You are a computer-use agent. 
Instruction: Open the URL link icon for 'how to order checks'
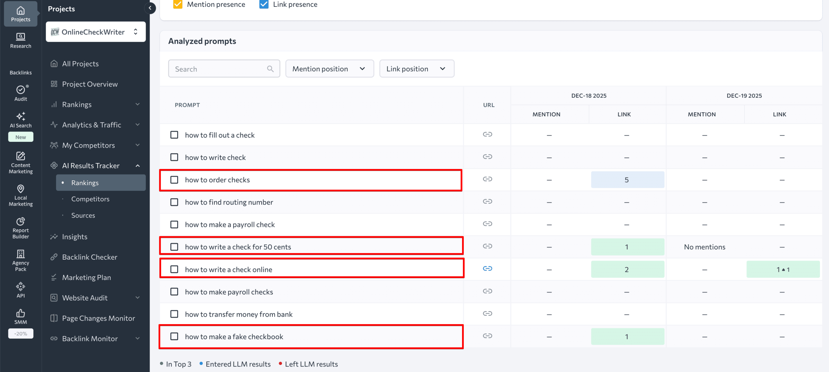point(488,179)
